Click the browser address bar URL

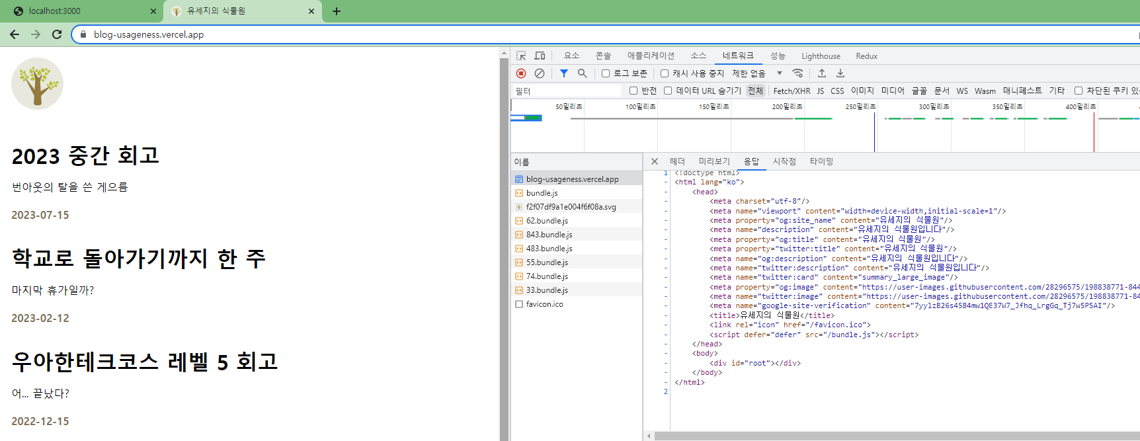pyautogui.click(x=149, y=34)
